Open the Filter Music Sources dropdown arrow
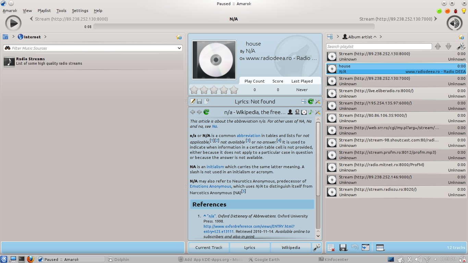The image size is (468, 263). pyautogui.click(x=179, y=48)
